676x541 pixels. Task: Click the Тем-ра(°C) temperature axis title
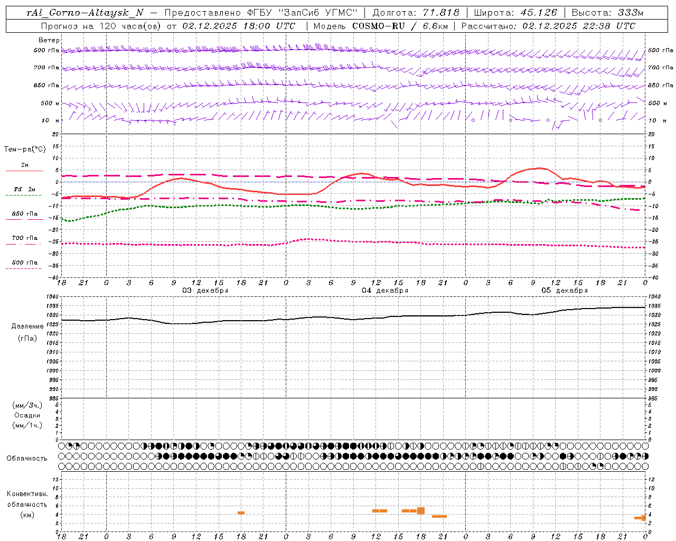pyautogui.click(x=25, y=150)
